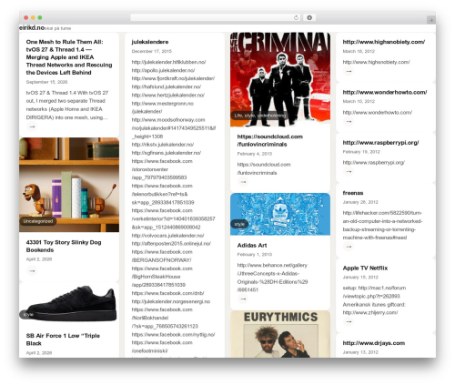Click the browser address bar field
Screen dimensions: 455x385
pos(215,18)
